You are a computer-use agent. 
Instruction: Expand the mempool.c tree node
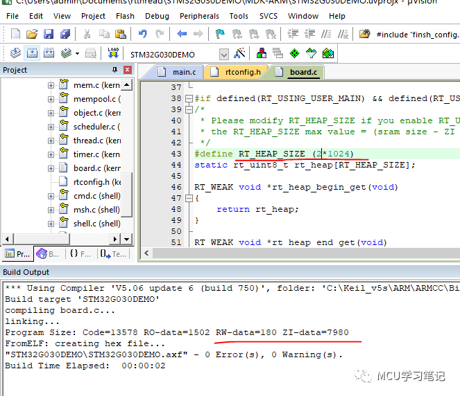51,99
